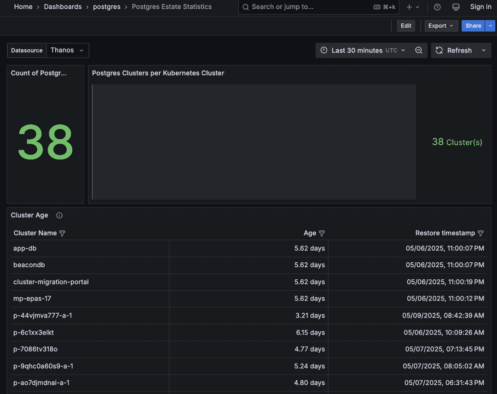Viewport: 497px width, 394px height.
Task: Navigate to Dashboards via breadcrumb
Action: [63, 7]
